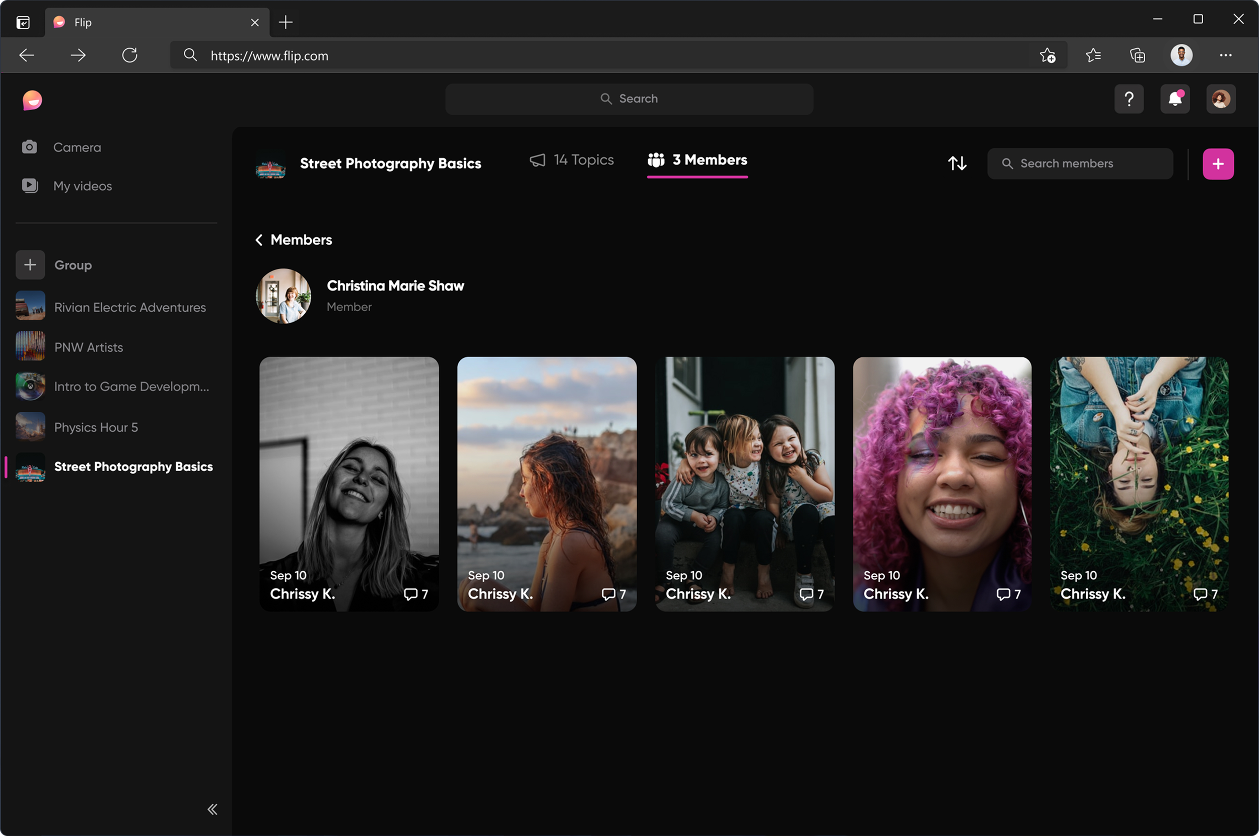The image size is (1259, 836).
Task: Go back using the Members chevron
Action: click(x=259, y=240)
